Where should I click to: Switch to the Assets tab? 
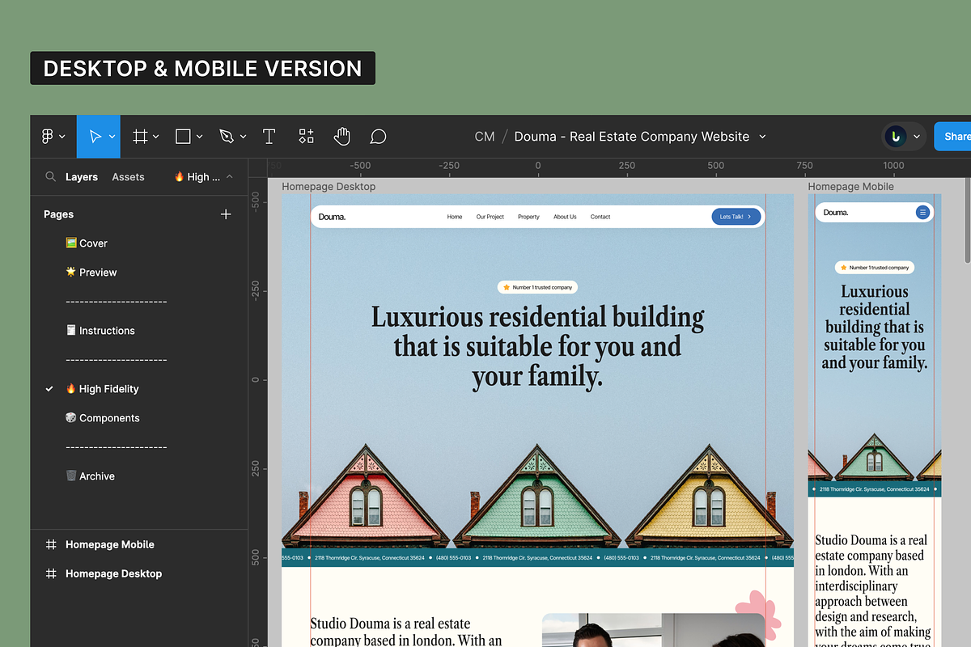tap(128, 176)
